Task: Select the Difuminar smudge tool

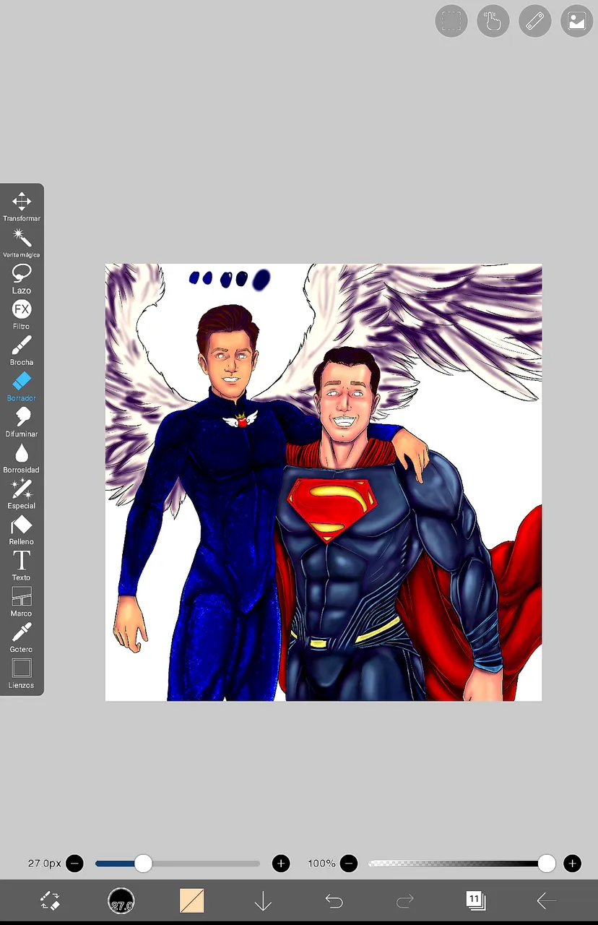Action: coord(22,421)
